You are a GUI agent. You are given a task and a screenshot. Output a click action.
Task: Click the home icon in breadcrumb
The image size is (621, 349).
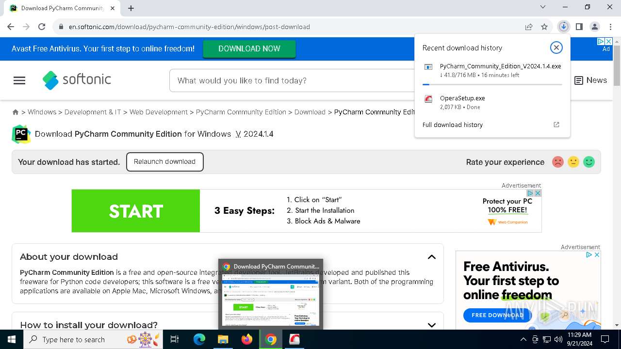tap(16, 112)
